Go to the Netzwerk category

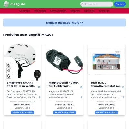(x=75, y=11)
